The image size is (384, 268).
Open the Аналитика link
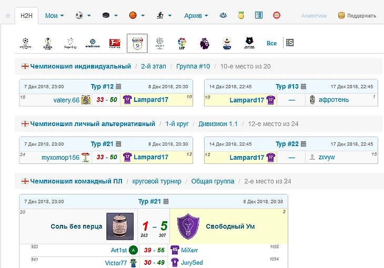click(x=314, y=16)
